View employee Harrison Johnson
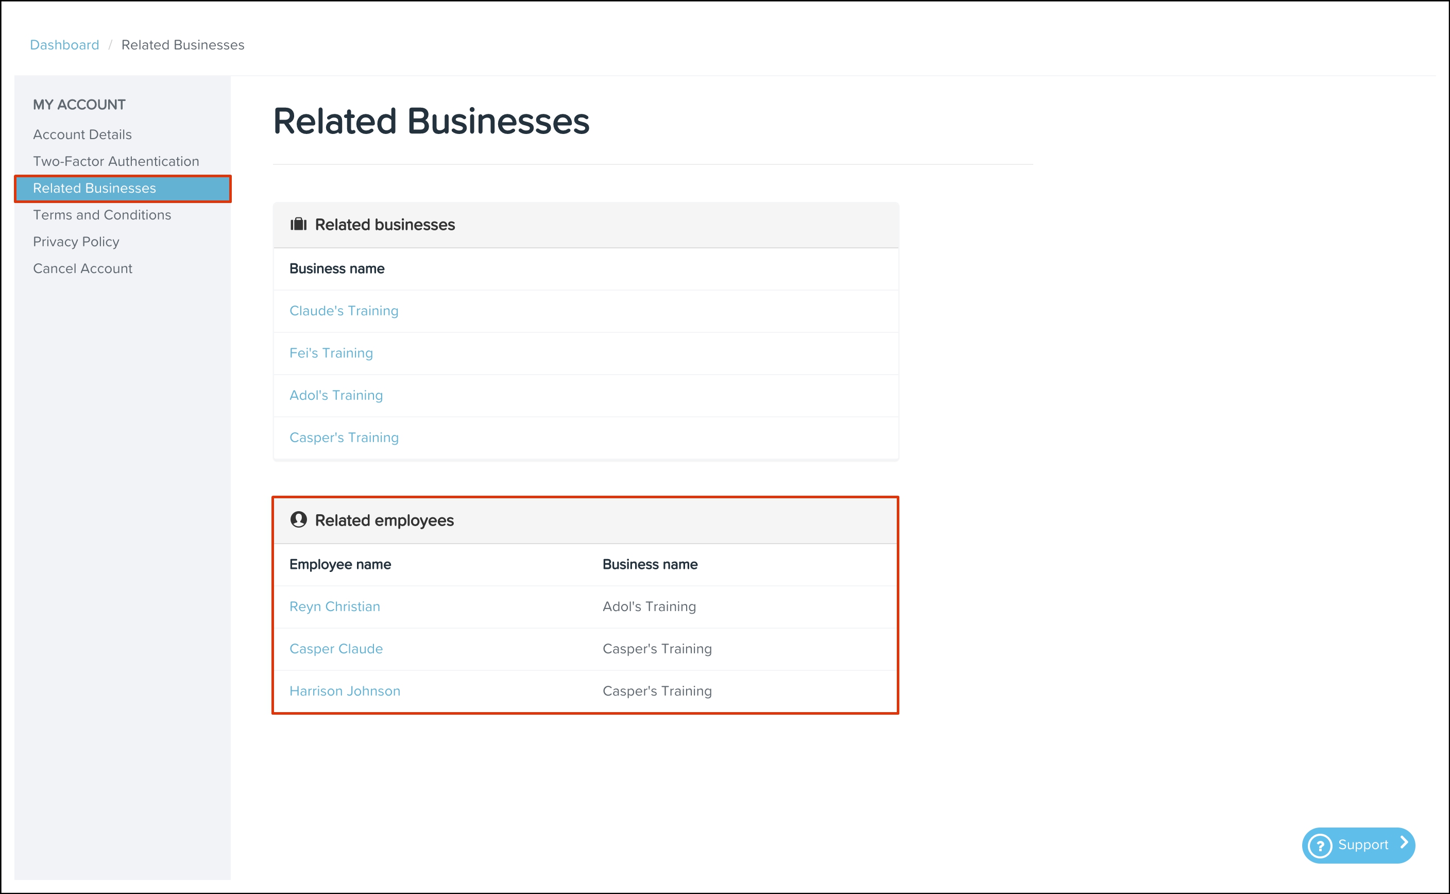The width and height of the screenshot is (1450, 894). (x=345, y=691)
